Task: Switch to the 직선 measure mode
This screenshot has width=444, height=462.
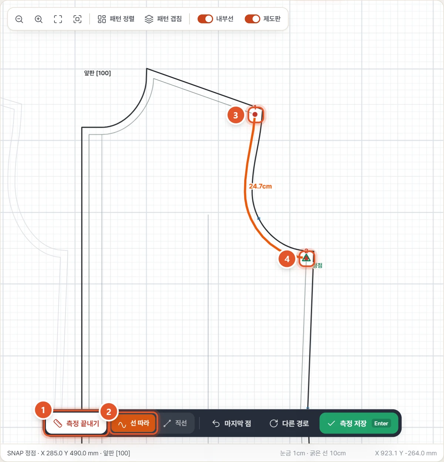Action: 175,423
